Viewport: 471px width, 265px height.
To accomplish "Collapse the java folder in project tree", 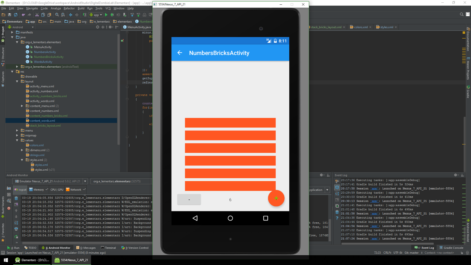I will coord(12,37).
